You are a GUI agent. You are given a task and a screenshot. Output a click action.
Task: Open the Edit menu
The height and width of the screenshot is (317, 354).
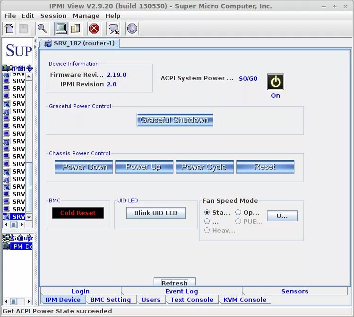28,16
